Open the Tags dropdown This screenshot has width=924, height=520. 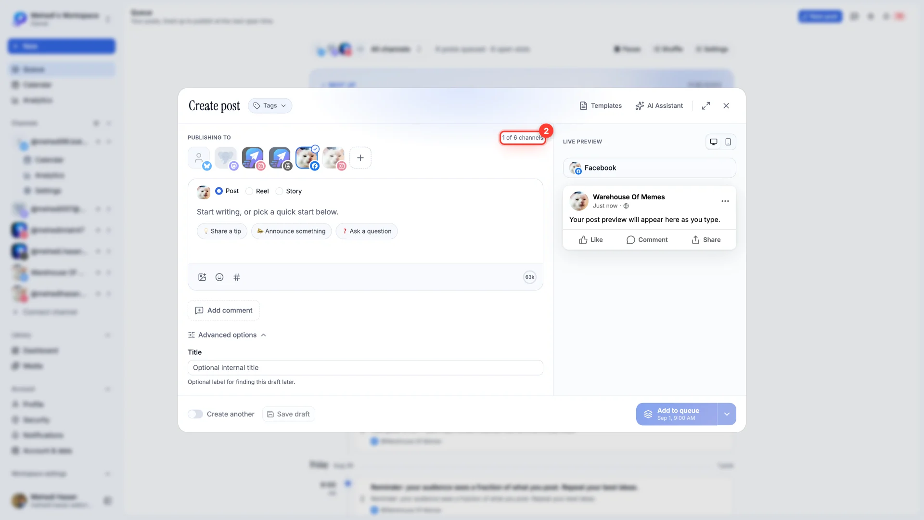(x=269, y=106)
